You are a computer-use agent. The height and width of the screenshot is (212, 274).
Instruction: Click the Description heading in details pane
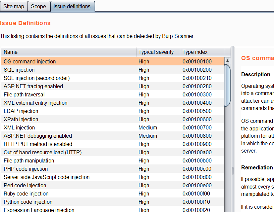[x=256, y=74]
